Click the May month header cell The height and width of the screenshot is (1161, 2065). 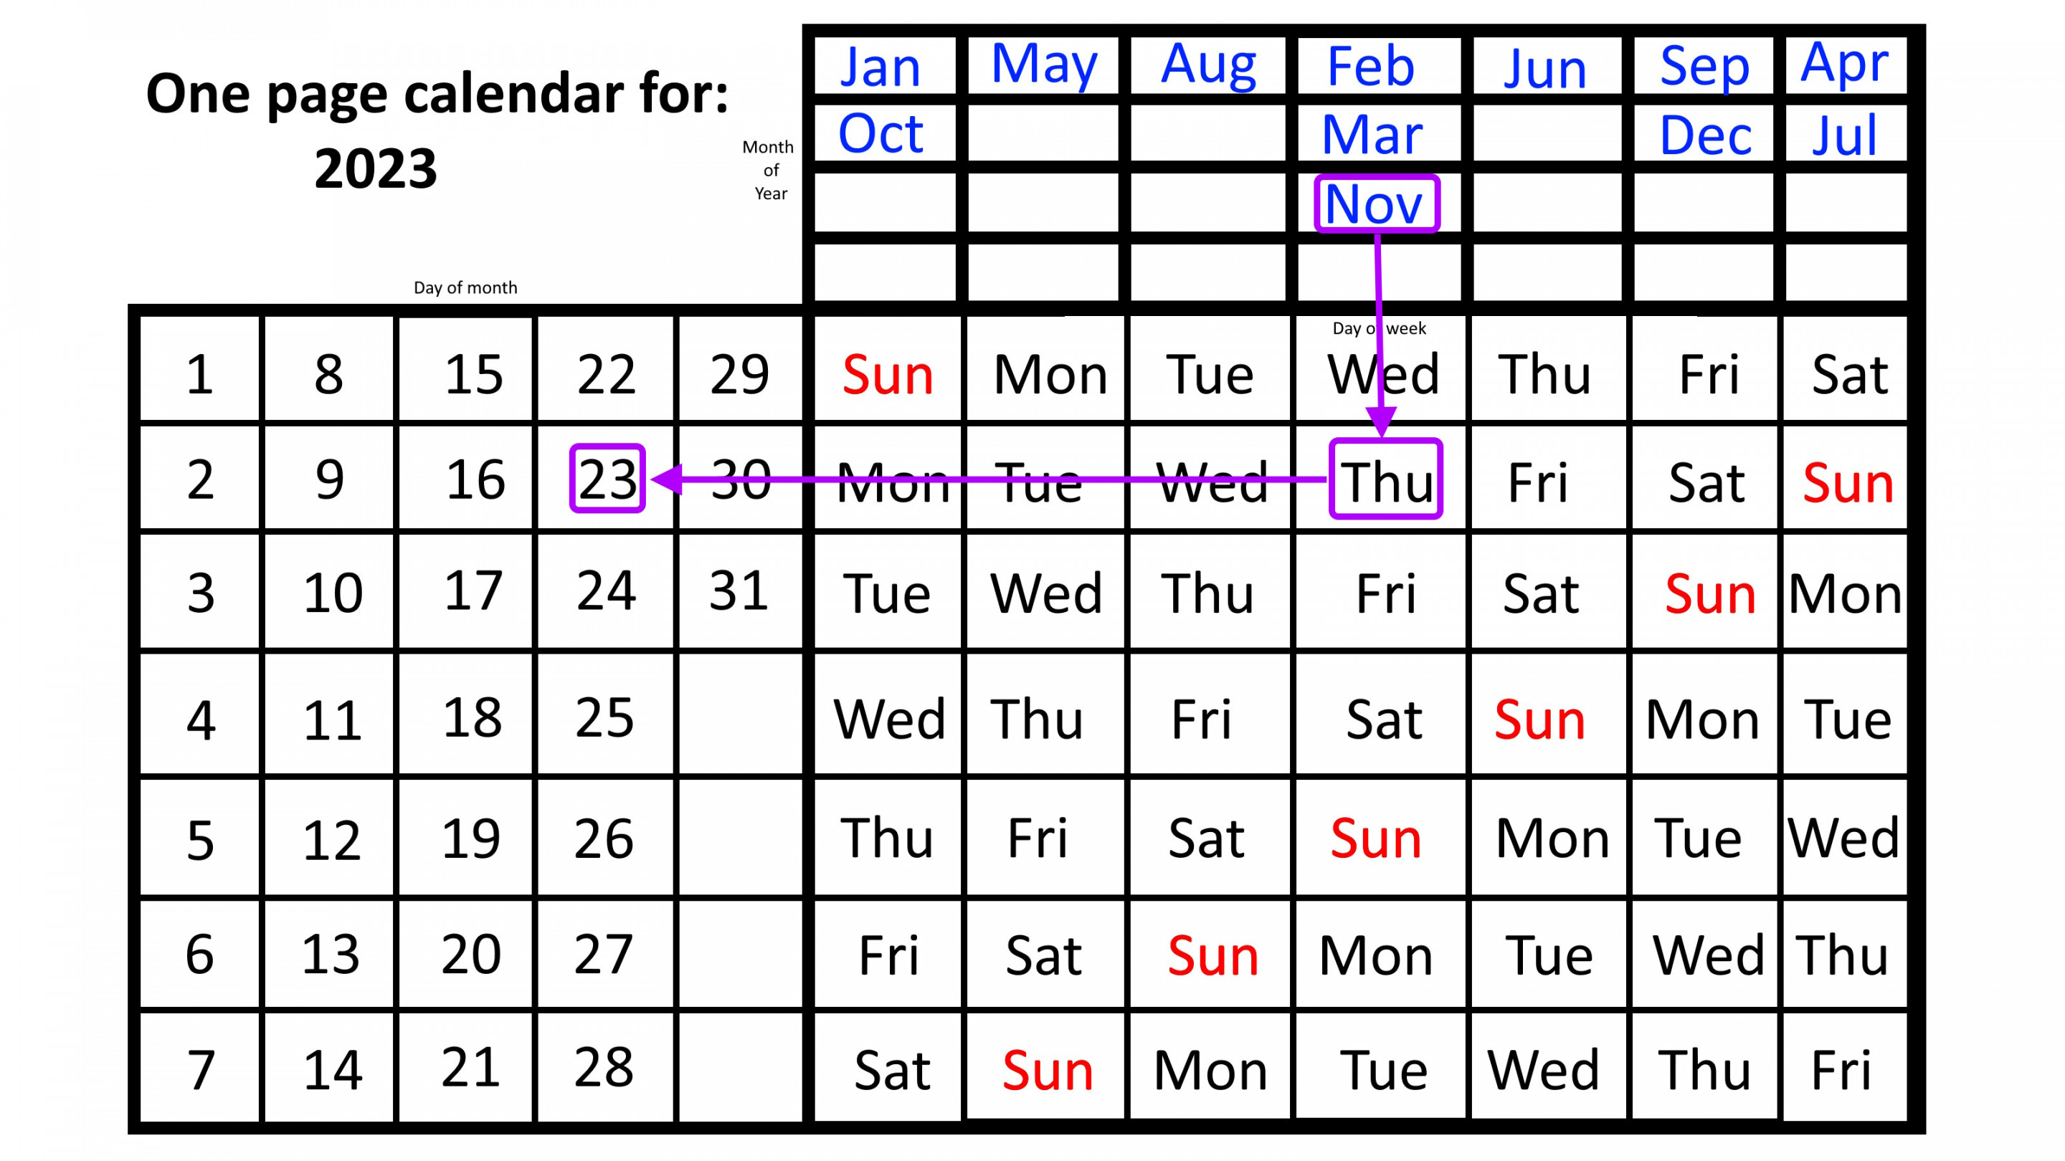pos(1045,64)
